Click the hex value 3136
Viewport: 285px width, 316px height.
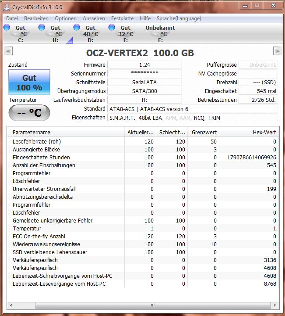pos(270,260)
